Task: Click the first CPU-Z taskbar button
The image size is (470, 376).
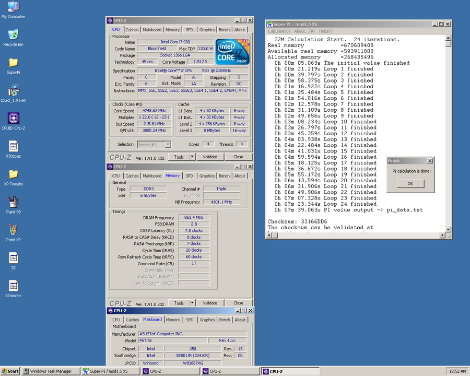Action: coord(170,371)
